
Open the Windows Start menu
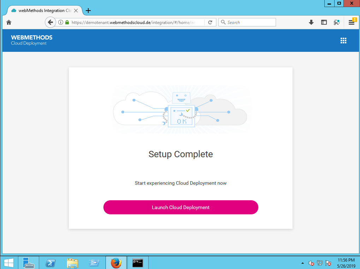[x=9, y=263]
